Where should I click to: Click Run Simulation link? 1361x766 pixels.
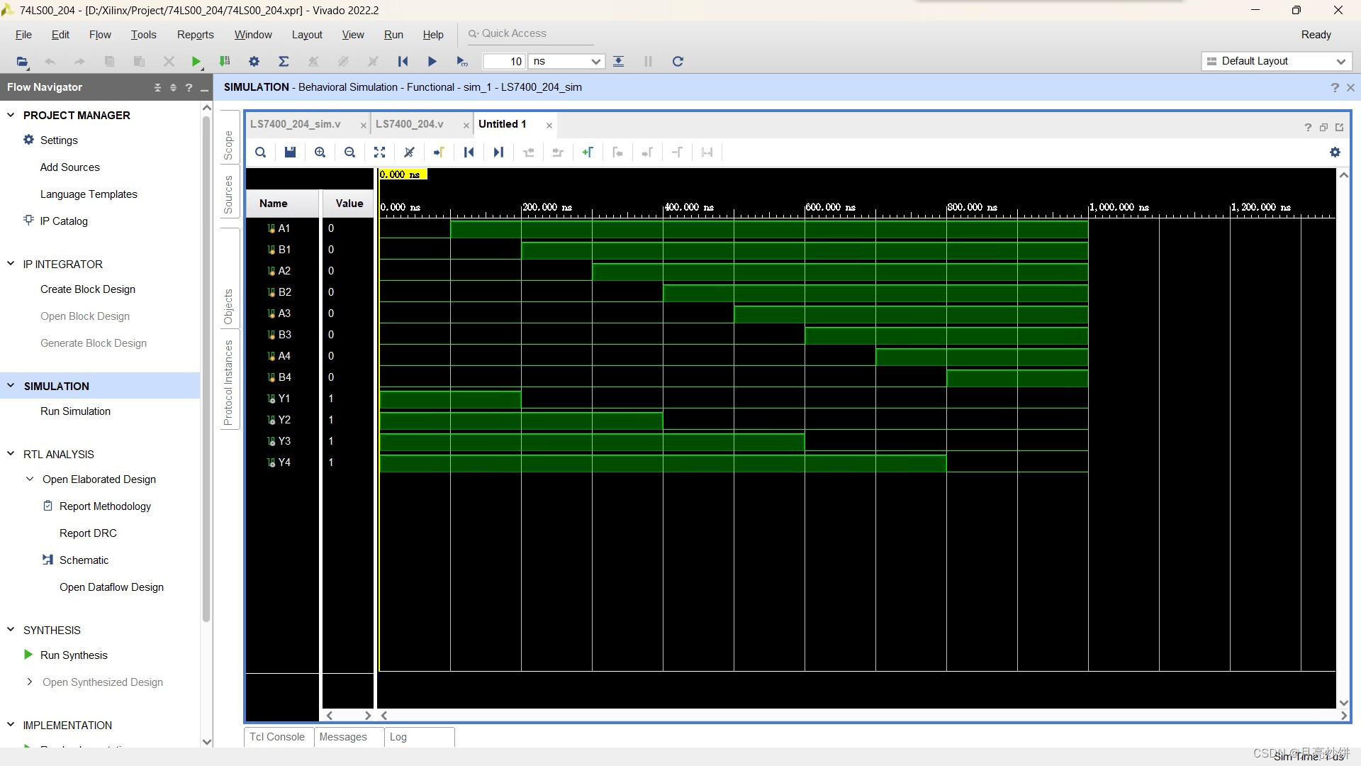click(75, 411)
